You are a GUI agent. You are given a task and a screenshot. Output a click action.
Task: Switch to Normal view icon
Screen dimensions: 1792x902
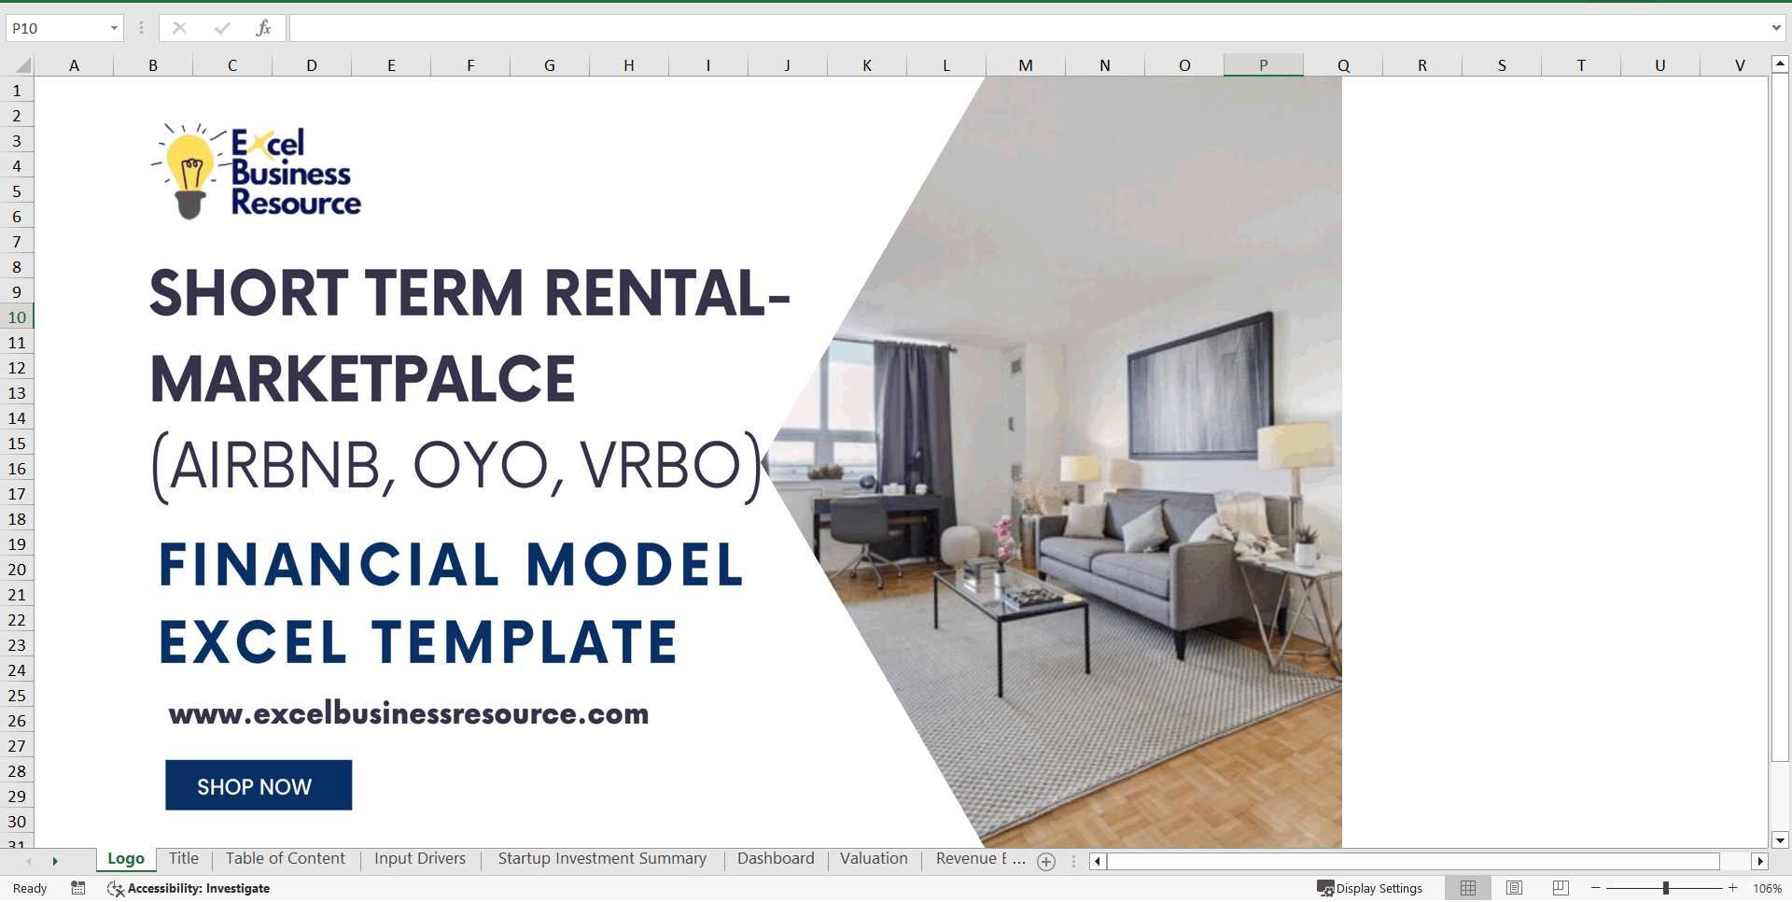[x=1468, y=888]
